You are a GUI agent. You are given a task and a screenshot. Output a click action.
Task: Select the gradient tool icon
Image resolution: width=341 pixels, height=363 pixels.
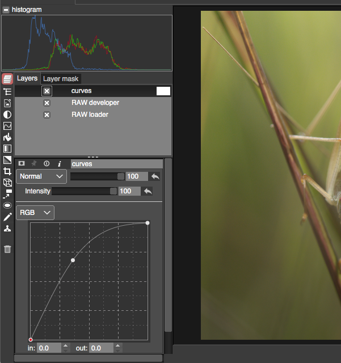7,149
